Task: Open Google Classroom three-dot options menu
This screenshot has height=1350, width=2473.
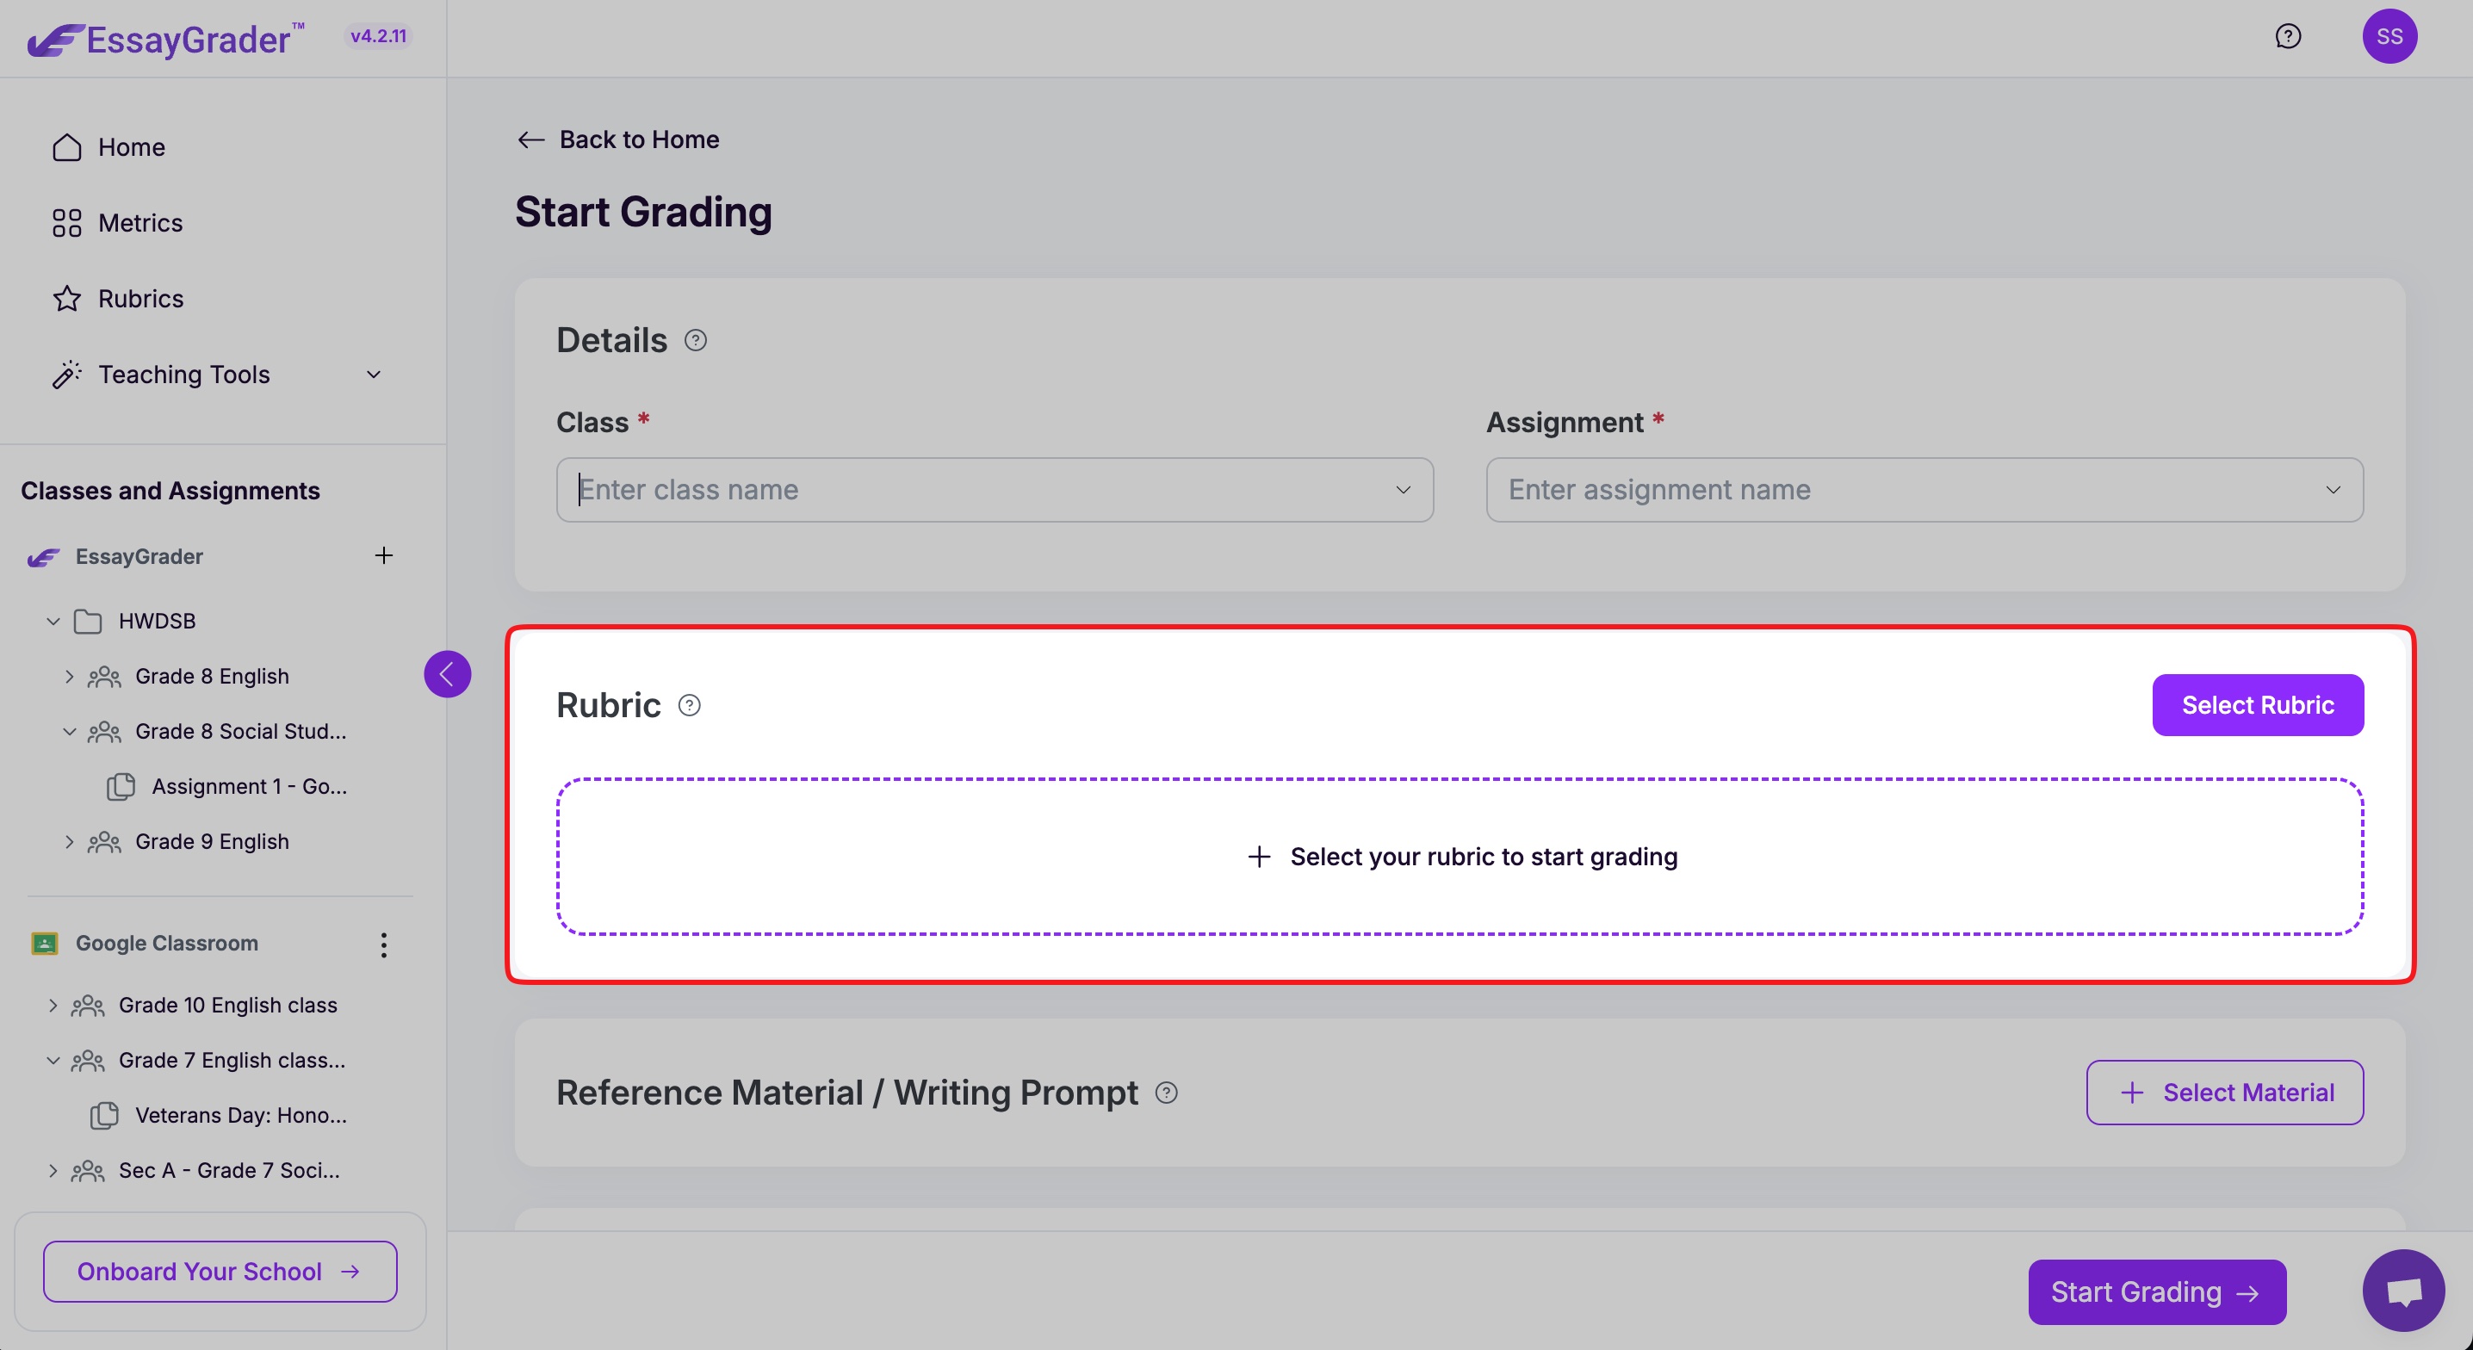Action: coord(383,944)
